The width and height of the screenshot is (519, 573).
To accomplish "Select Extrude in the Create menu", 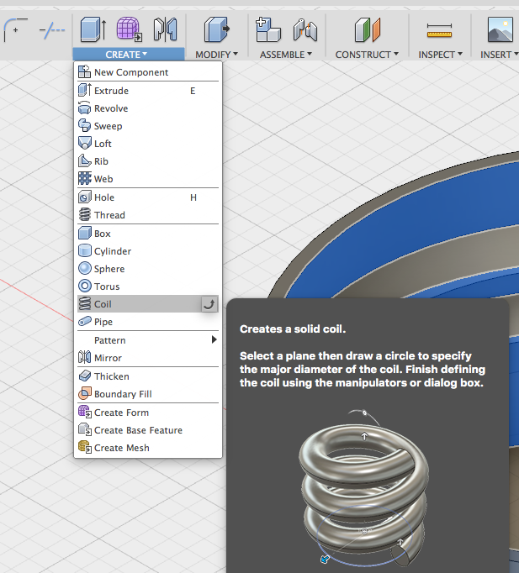I will pyautogui.click(x=148, y=90).
